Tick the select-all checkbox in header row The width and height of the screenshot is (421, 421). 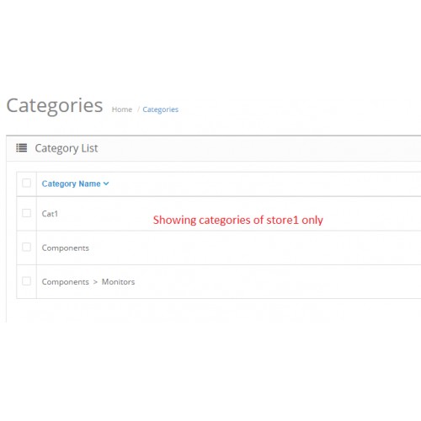point(27,183)
